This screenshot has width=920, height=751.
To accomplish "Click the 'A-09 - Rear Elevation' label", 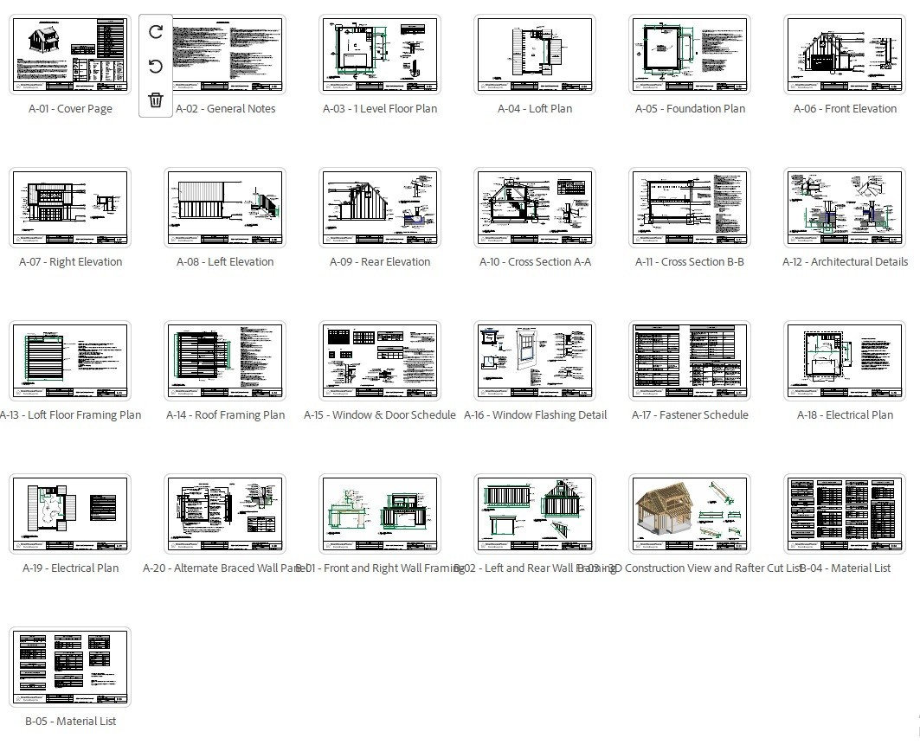I will (x=380, y=261).
